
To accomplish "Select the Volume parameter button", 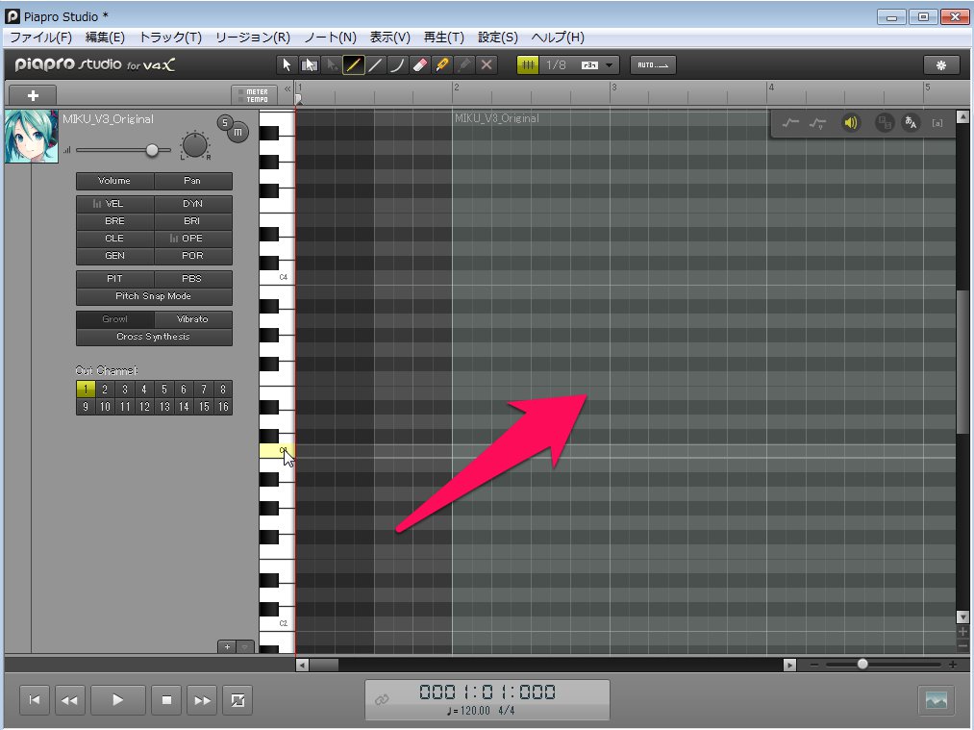I will click(114, 181).
